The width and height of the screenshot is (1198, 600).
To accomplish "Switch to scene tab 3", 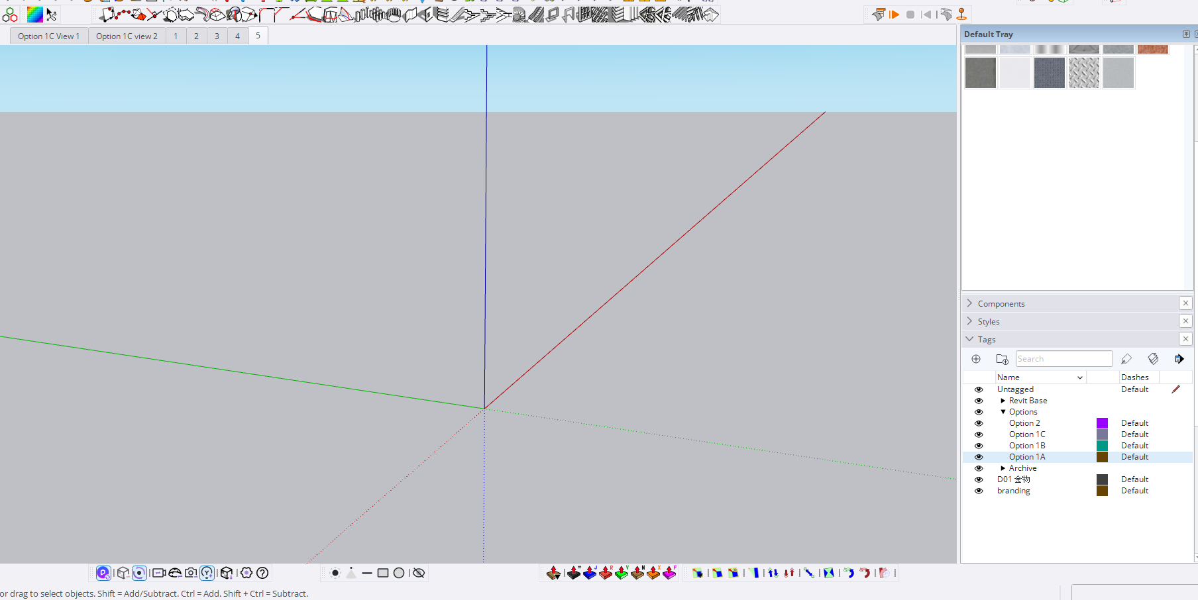I will 217,36.
